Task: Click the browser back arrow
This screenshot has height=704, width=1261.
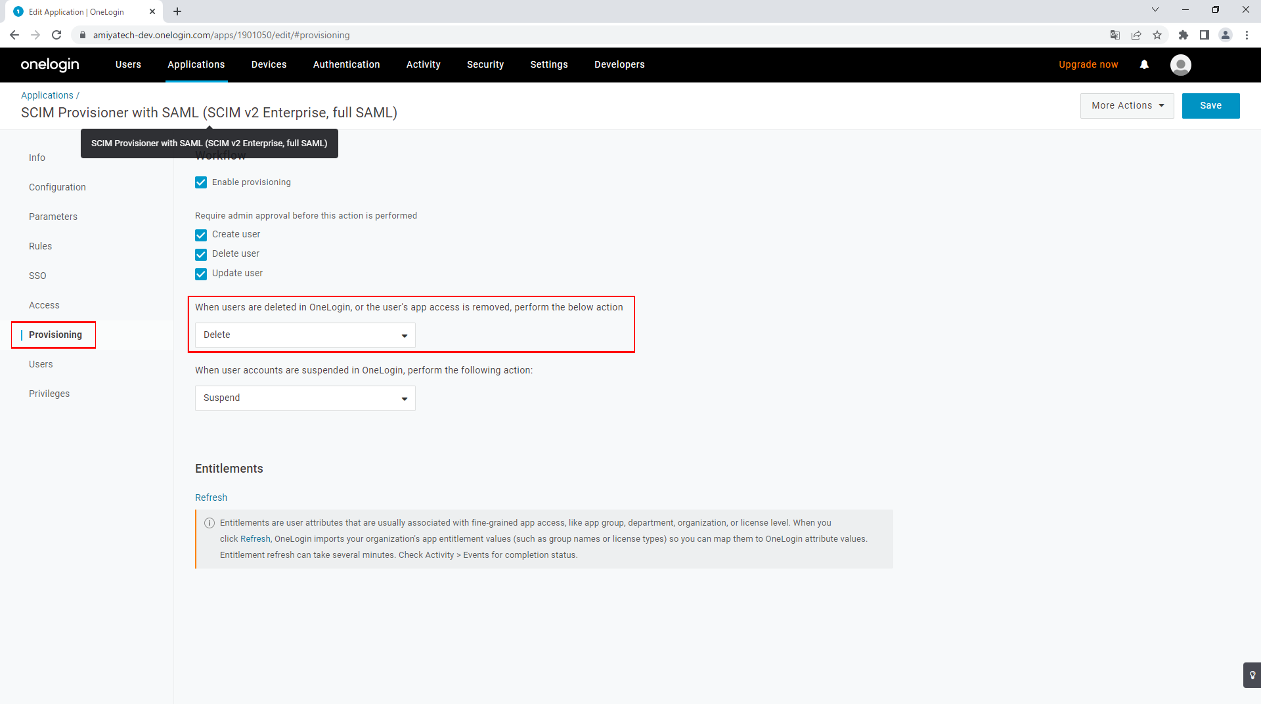Action: pyautogui.click(x=14, y=35)
